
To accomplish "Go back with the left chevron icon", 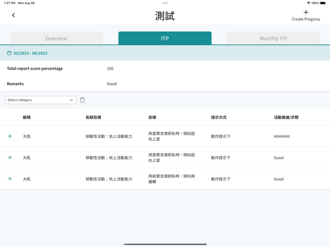I will [x=14, y=15].
